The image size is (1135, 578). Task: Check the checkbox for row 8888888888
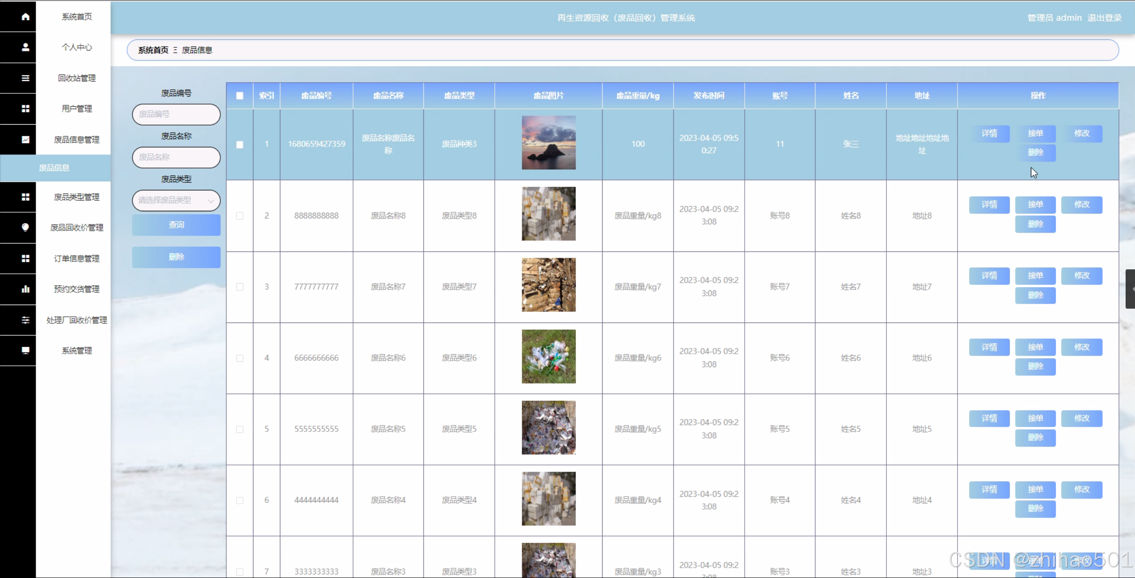pyautogui.click(x=240, y=216)
